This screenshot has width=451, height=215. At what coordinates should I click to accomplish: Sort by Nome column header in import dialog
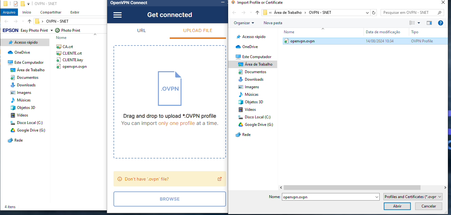pos(322,32)
